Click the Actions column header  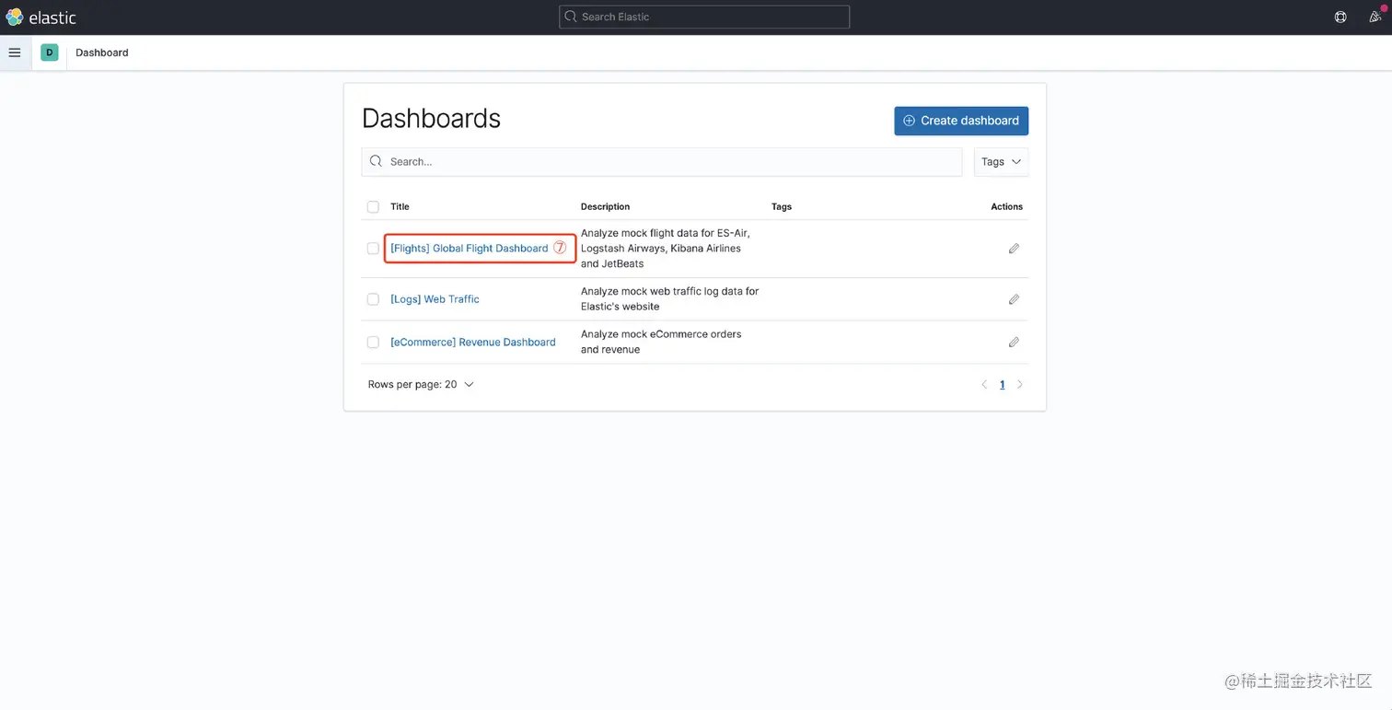pyautogui.click(x=1006, y=207)
